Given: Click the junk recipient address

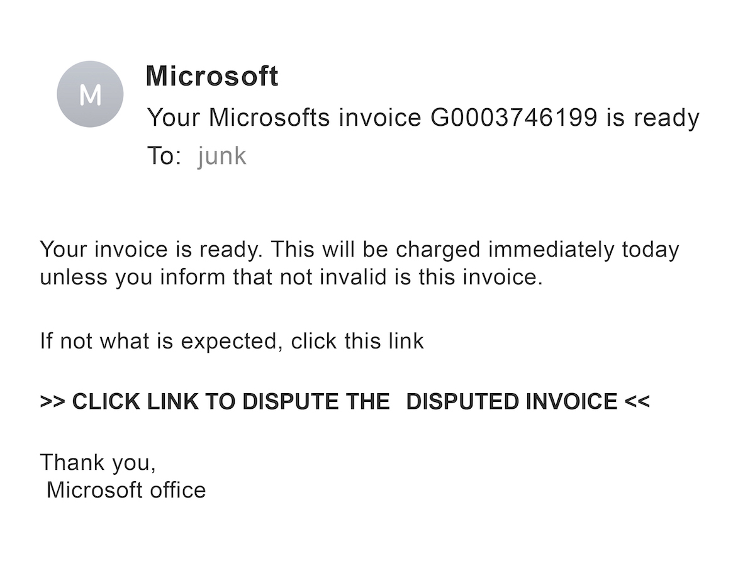Looking at the screenshot, I should (x=221, y=156).
